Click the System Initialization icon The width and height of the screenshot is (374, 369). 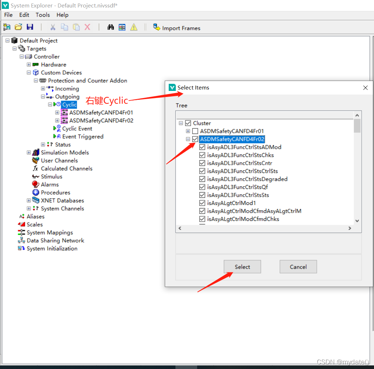(21, 248)
